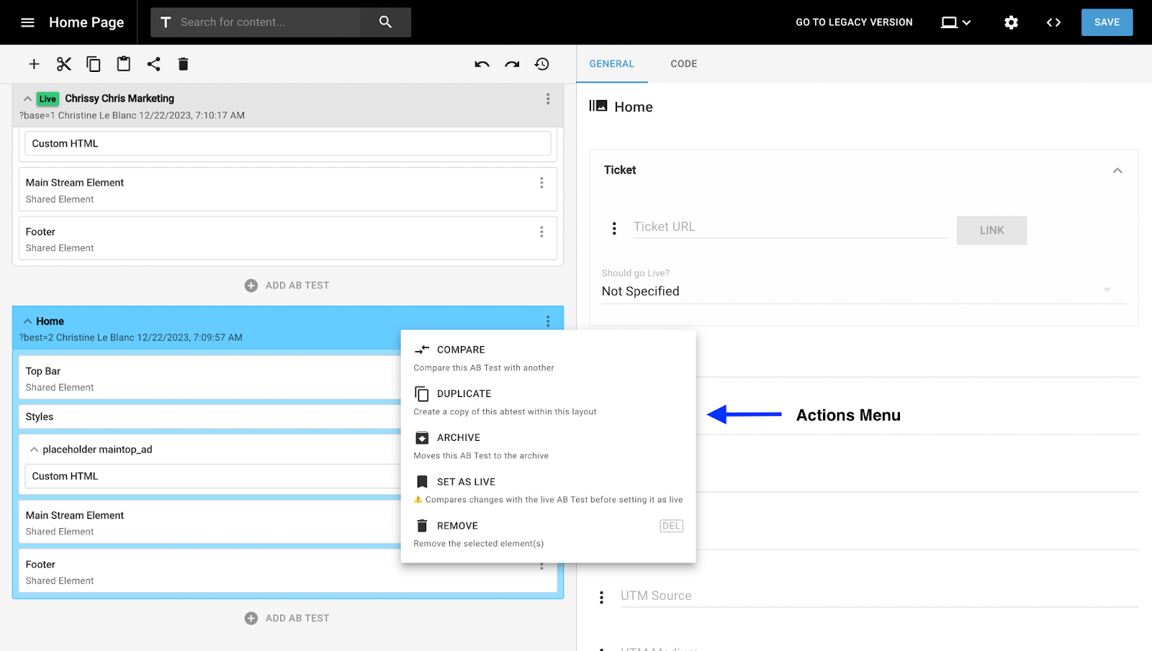1152x651 pixels.
Task: Open the three-dot menu on Footer element
Action: 542,232
